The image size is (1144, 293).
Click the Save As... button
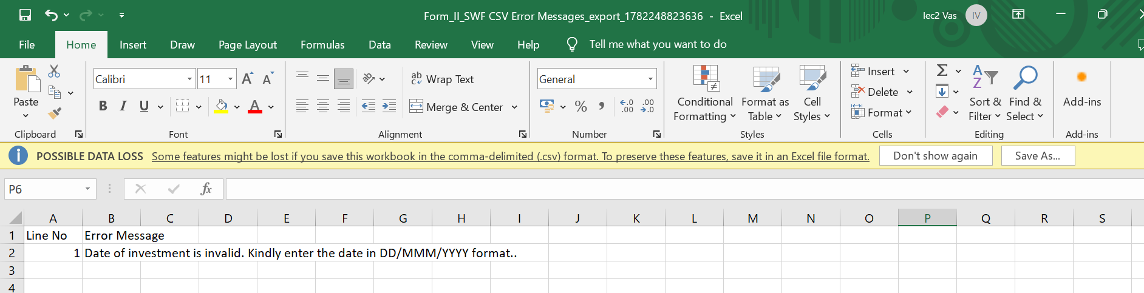(1038, 156)
